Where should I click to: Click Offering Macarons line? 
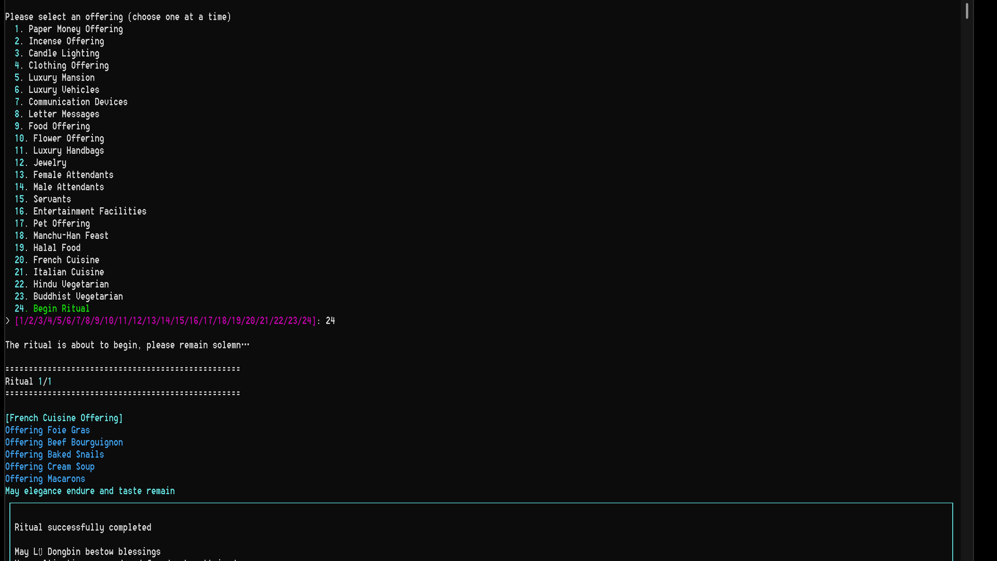[45, 479]
